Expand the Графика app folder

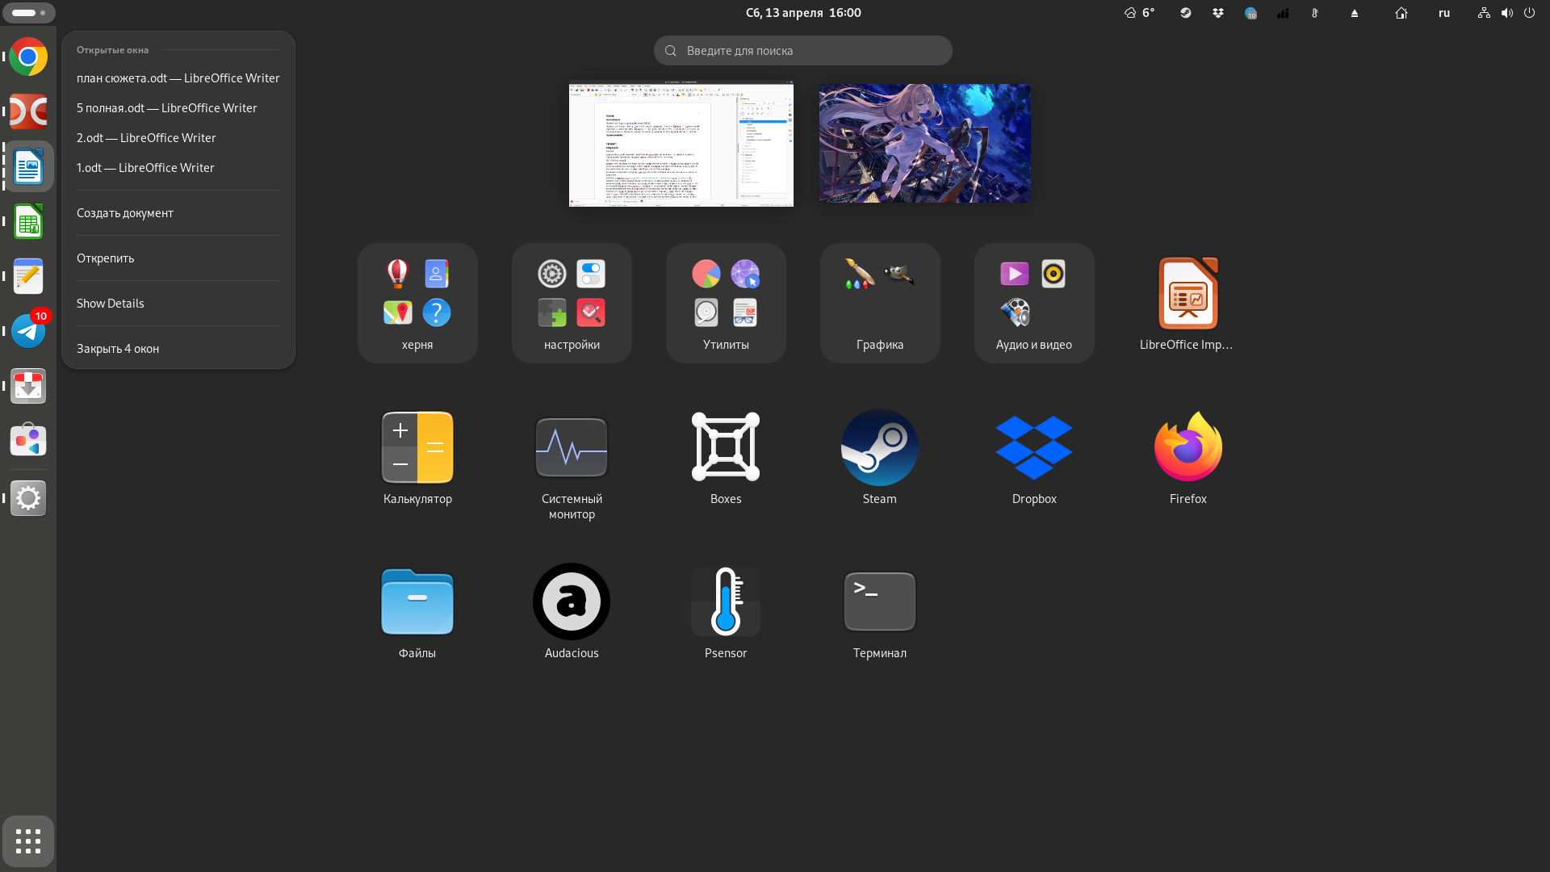point(879,303)
